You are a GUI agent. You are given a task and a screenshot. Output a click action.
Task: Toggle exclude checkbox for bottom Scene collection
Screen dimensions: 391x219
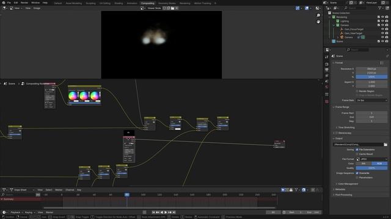379,41
